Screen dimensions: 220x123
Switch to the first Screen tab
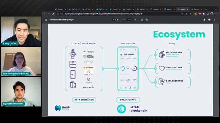60,9
